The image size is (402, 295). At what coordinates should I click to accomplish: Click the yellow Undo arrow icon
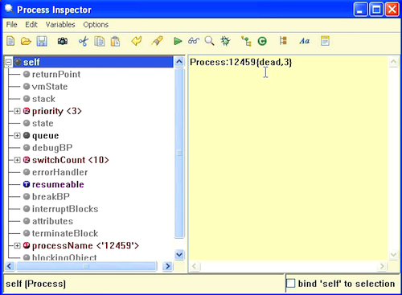tap(137, 41)
